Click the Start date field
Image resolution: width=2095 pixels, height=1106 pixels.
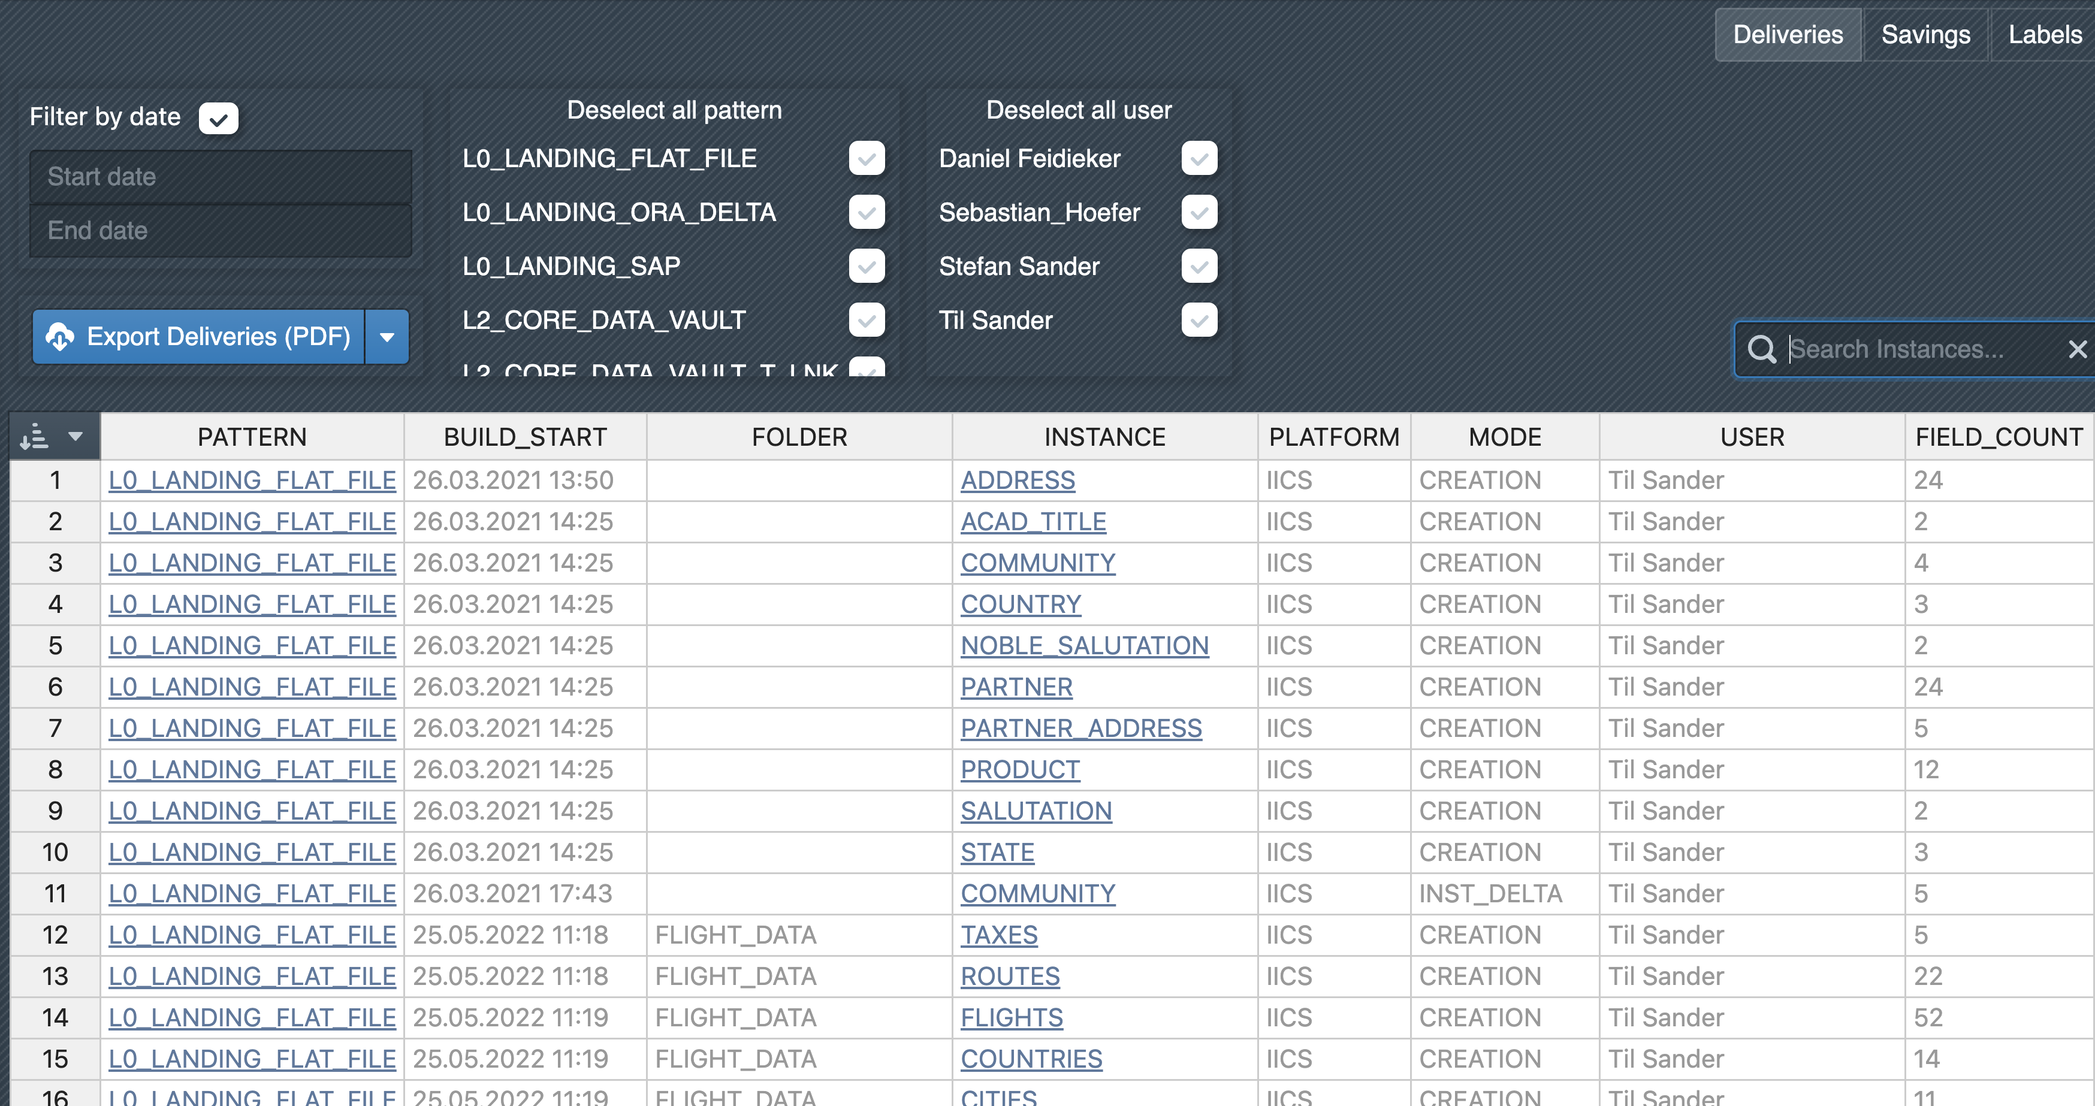pyautogui.click(x=221, y=177)
